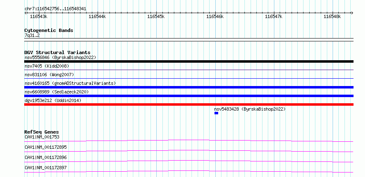Click the nsv5556846 (ByrskaBishop2022) variant label
The image size is (365, 177).
[60, 57]
